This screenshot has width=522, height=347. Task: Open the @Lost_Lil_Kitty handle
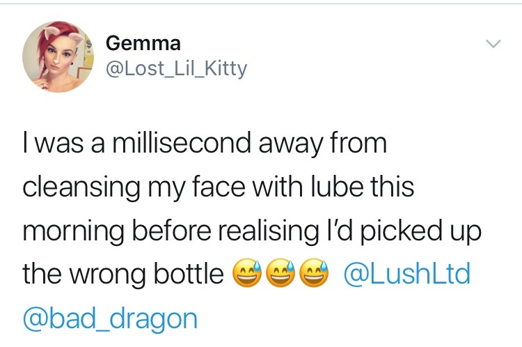click(x=177, y=68)
